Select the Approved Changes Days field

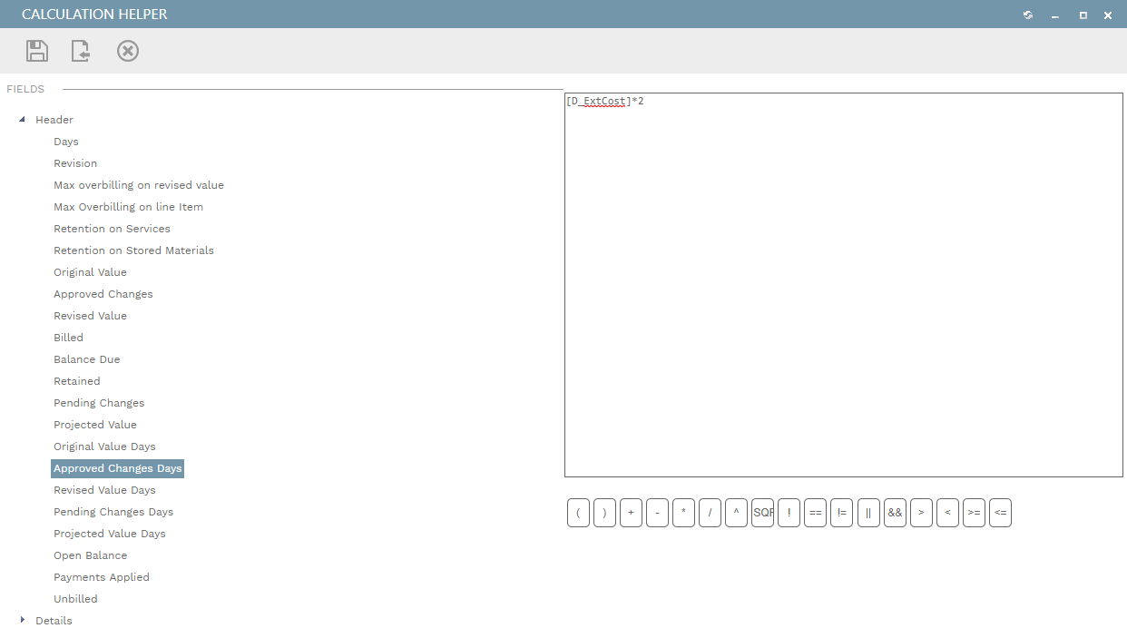click(x=118, y=468)
